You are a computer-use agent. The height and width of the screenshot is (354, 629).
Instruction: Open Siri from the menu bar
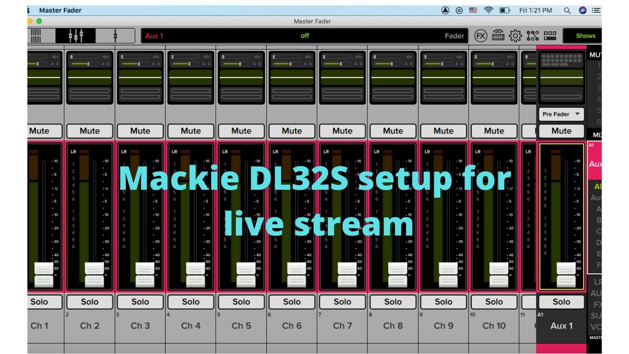[x=583, y=10]
